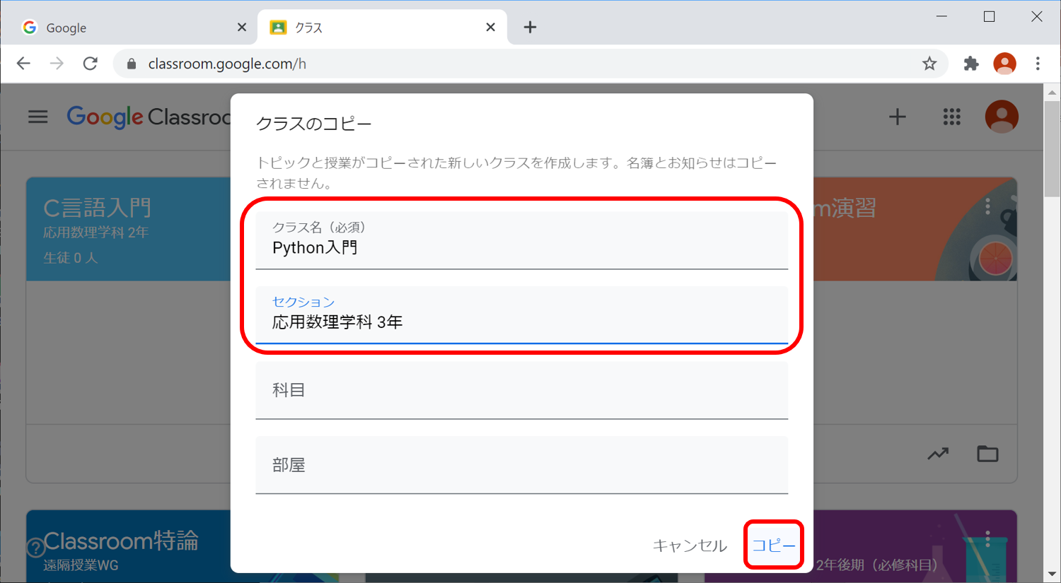
Task: Open Chrome three-dot menu
Action: (x=1038, y=64)
